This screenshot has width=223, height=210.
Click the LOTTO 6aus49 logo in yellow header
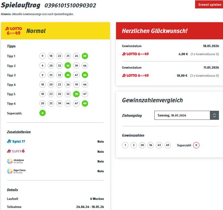[14, 31]
